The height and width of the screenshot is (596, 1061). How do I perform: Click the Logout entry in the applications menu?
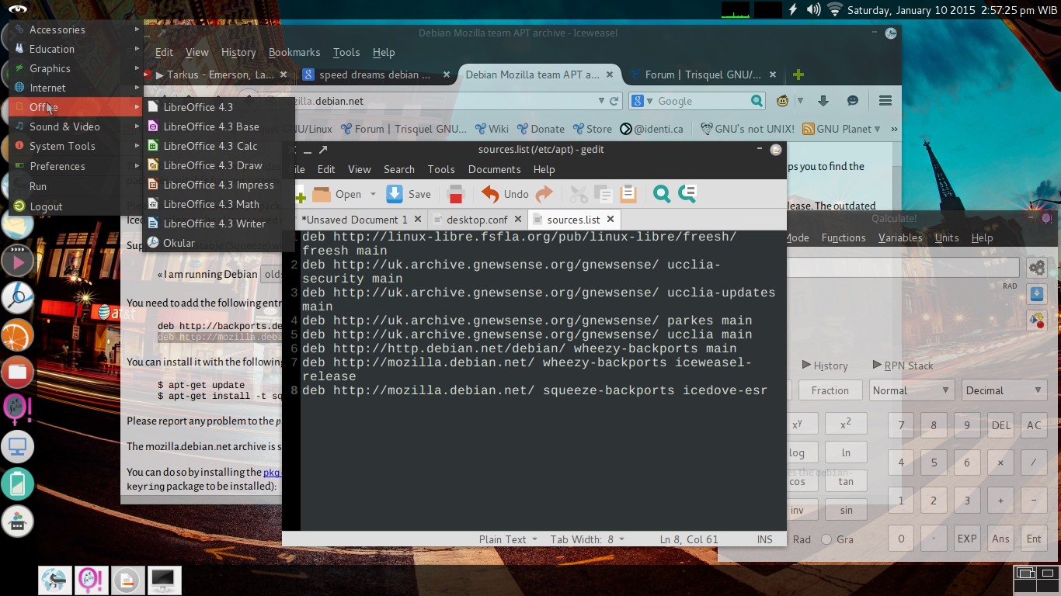point(75,206)
